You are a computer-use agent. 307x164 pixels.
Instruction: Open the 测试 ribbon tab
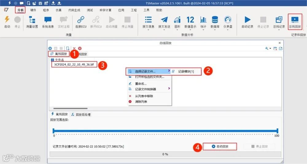(90, 10)
